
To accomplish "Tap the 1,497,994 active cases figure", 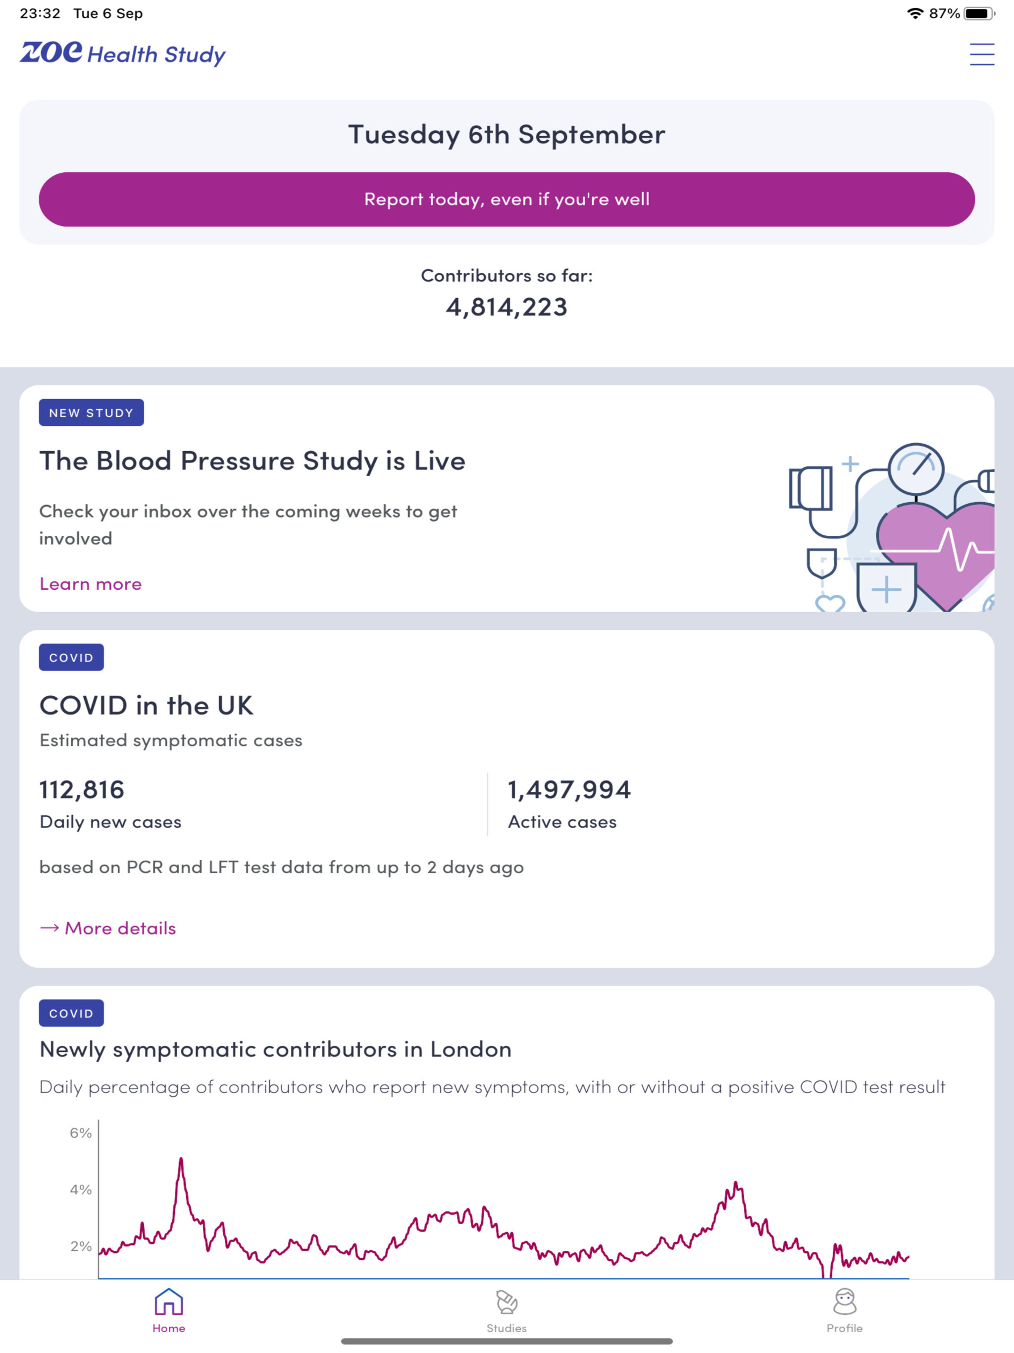I will (569, 789).
